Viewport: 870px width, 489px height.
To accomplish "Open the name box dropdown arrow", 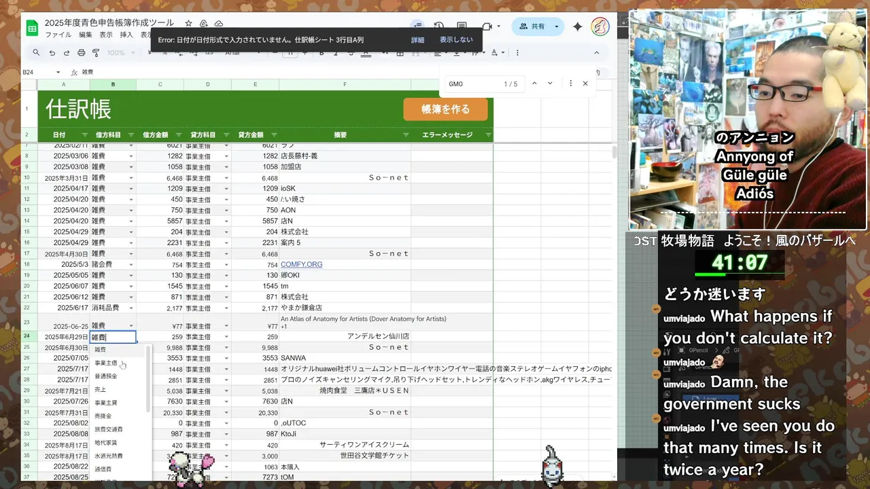I will tap(58, 72).
